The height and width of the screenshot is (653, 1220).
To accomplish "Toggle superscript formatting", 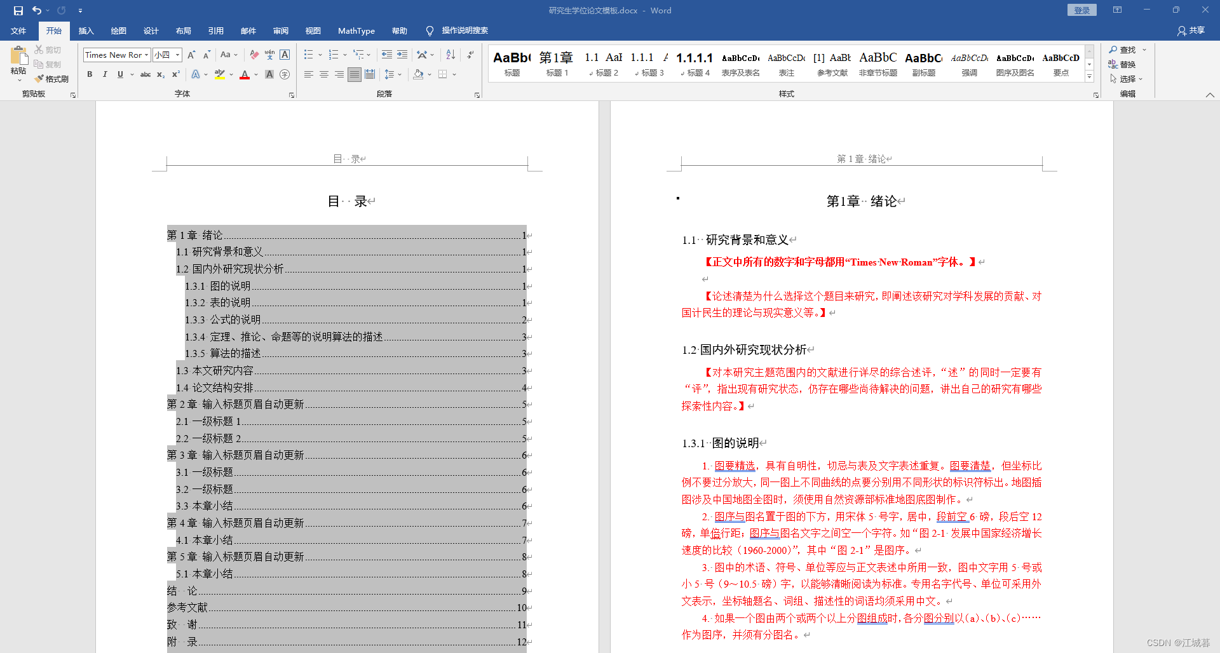I will coord(176,74).
